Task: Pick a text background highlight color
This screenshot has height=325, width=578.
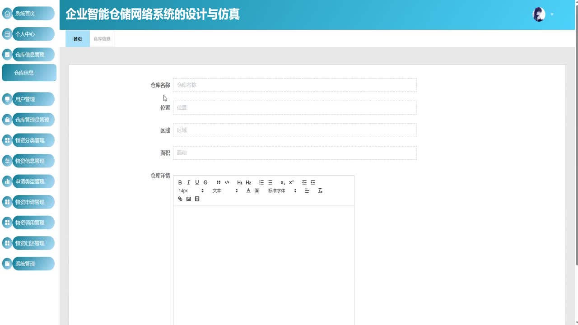Action: [x=257, y=191]
